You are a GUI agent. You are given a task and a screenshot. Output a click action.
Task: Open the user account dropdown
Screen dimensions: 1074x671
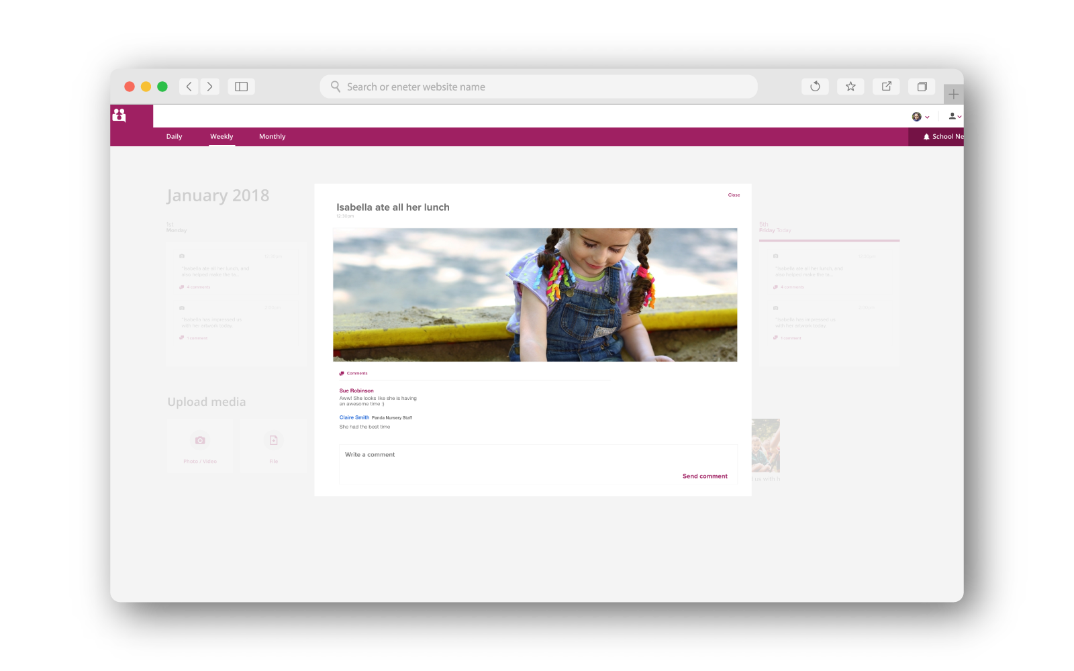tap(955, 117)
